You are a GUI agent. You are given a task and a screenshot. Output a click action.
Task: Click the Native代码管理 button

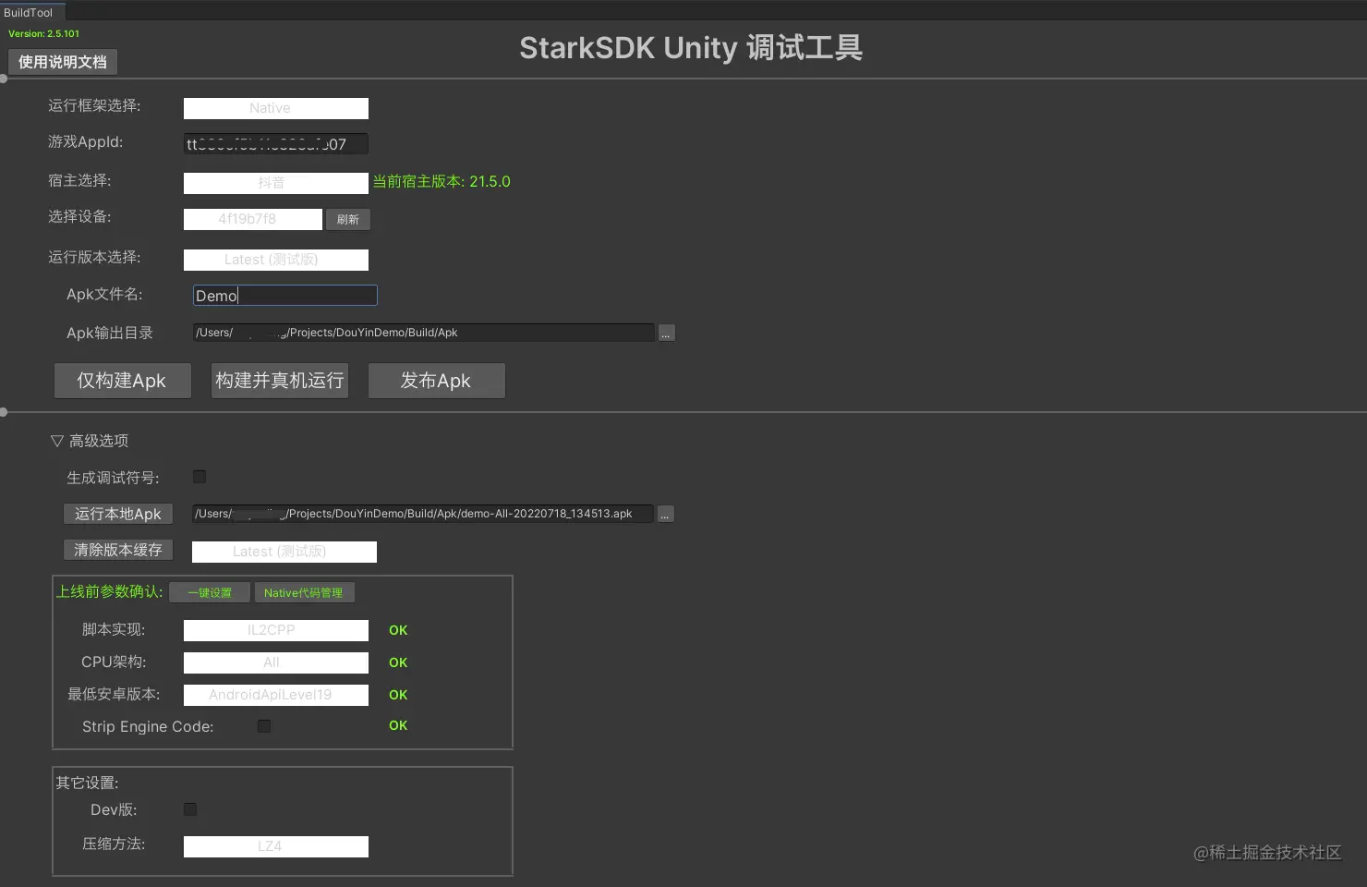[x=304, y=592]
